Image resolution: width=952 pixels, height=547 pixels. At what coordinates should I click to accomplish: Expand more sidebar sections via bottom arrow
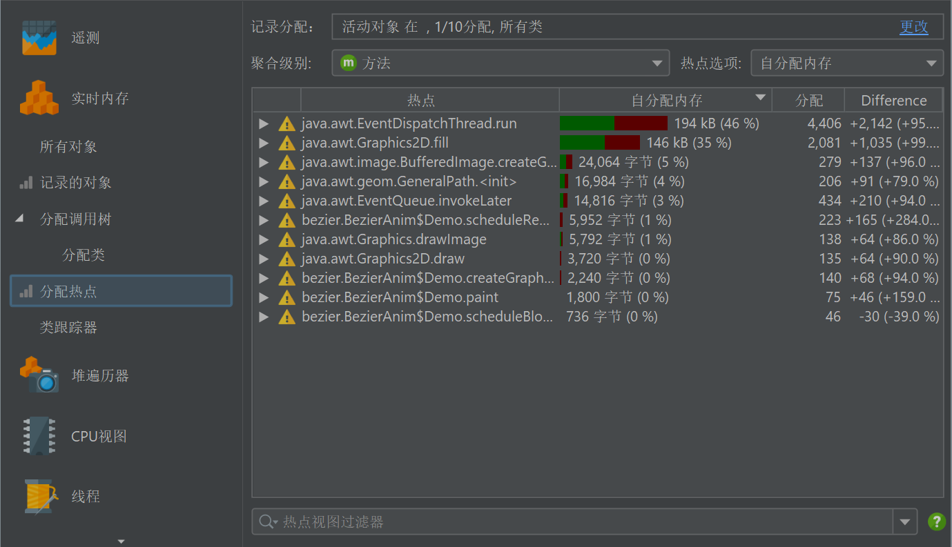[x=122, y=541]
